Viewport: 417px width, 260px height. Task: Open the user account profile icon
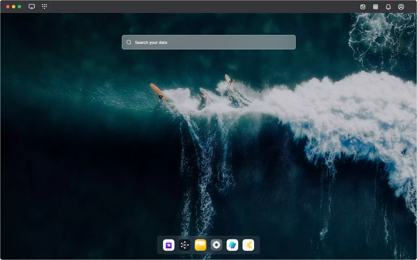401,7
